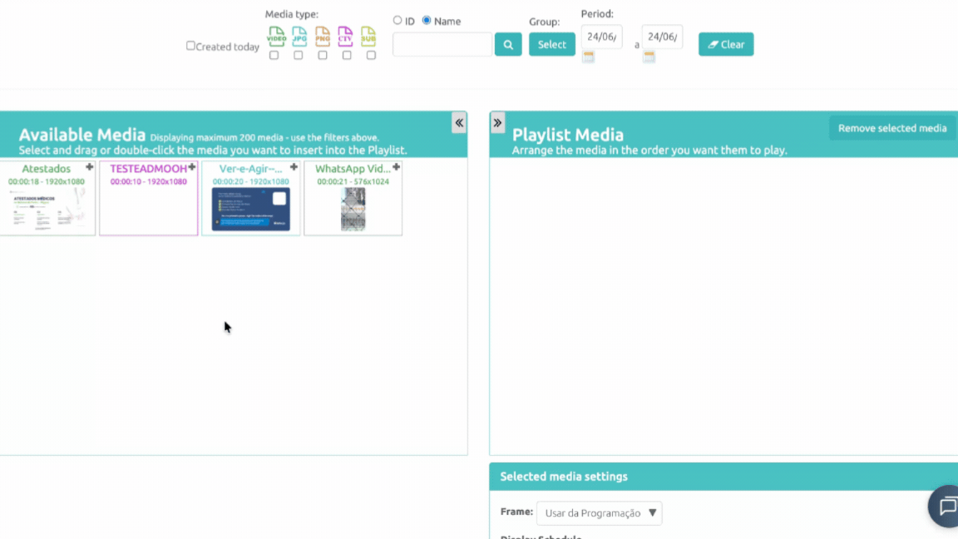Select the ID radio button
Viewport: 958px width, 539px height.
[x=398, y=20]
